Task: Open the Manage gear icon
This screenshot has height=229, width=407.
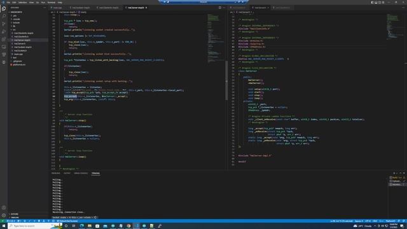Action: [x=4, y=215]
